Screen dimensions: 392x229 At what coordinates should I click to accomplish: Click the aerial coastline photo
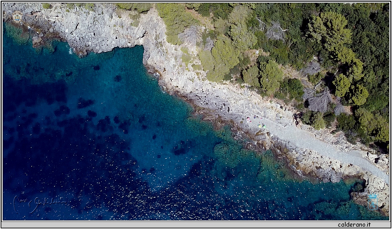196,112
